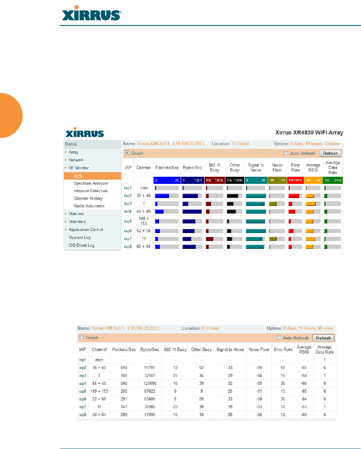This screenshot has height=449, width=361.
Task: Click the Channel column header in graph view
Action: click(x=144, y=168)
